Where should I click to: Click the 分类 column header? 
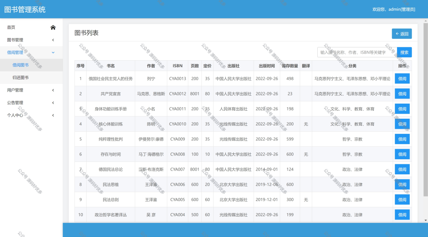[x=352, y=66]
